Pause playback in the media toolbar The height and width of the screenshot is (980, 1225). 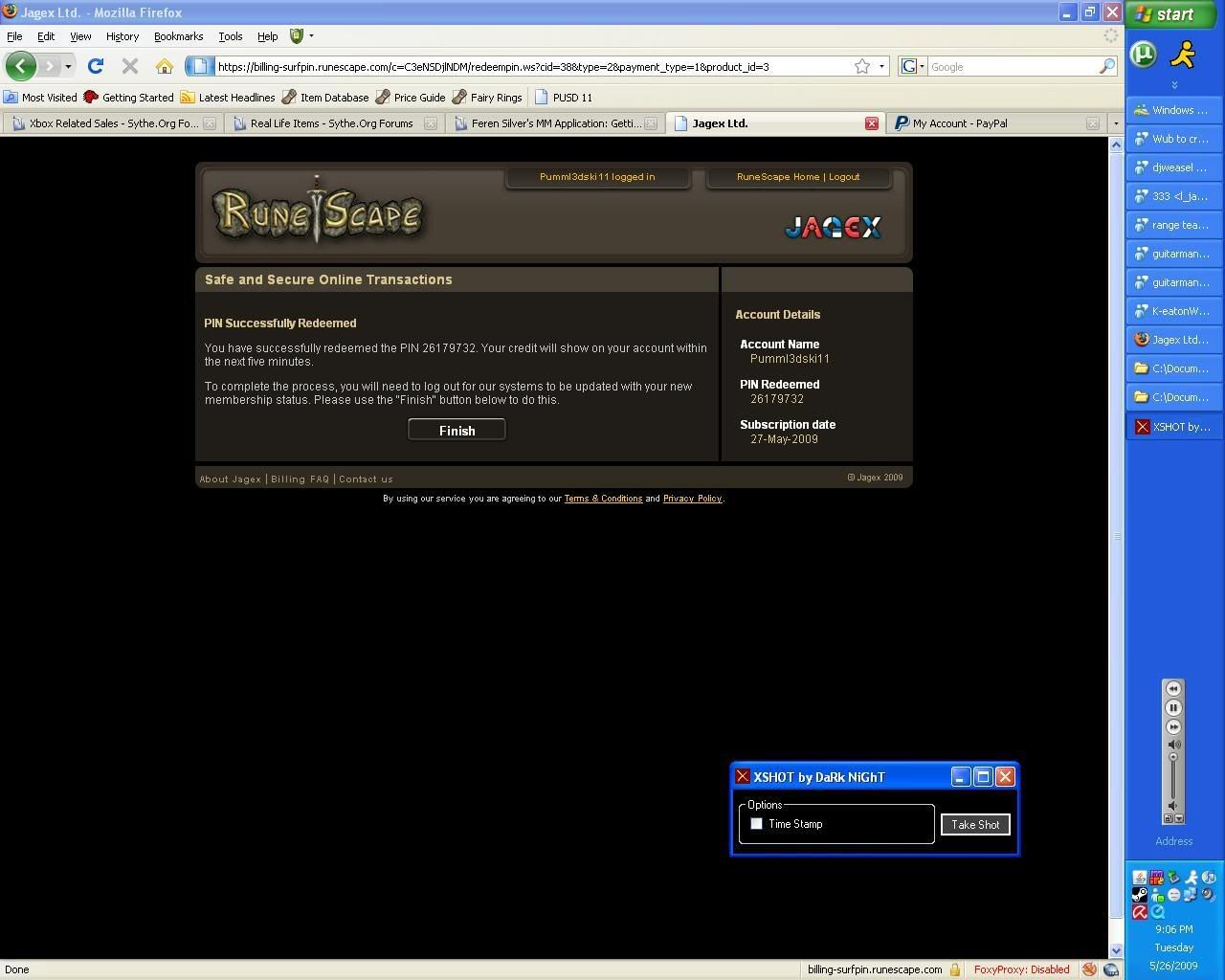point(1173,708)
